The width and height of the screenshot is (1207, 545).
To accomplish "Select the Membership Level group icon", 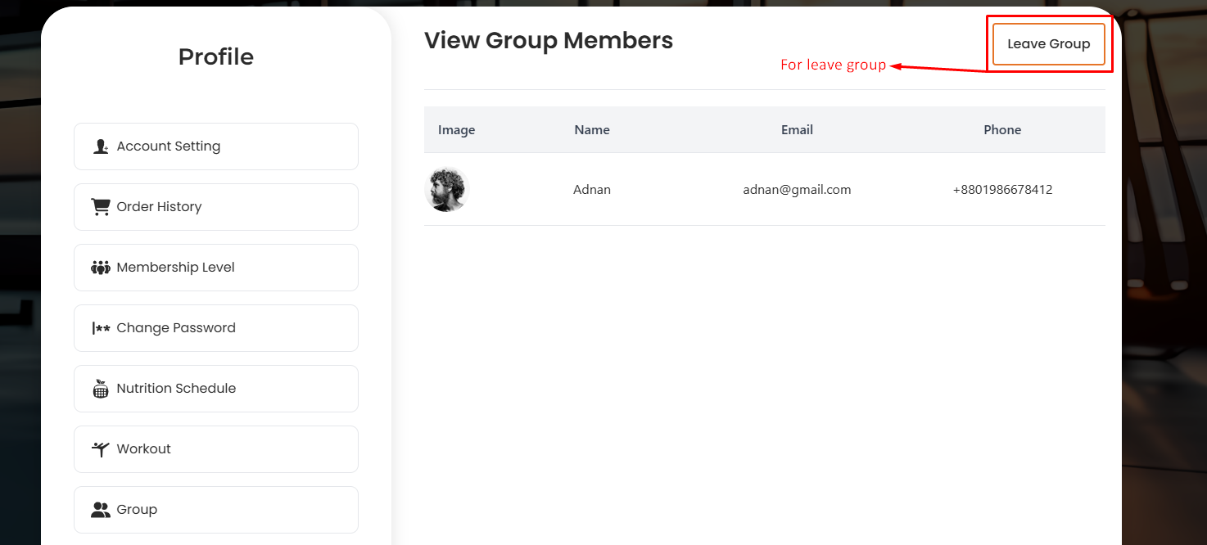I will [100, 267].
